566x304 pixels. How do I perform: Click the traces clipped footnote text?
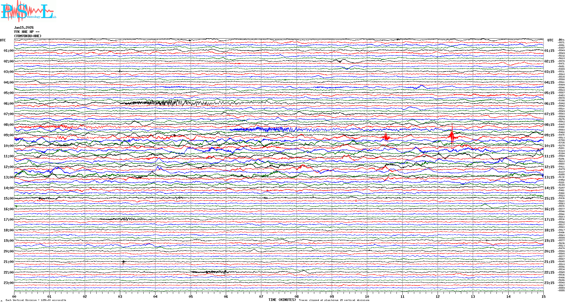click(x=334, y=300)
